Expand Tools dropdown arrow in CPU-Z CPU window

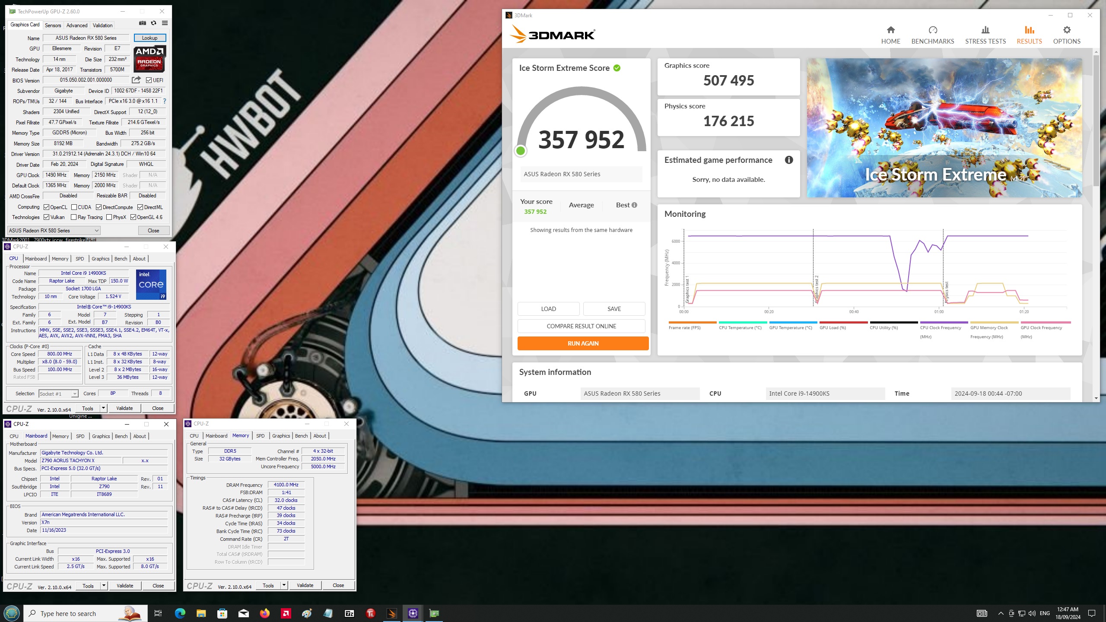[103, 408]
